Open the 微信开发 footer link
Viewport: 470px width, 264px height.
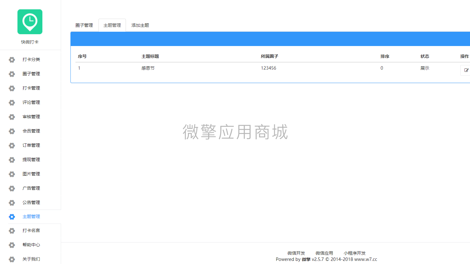click(296, 253)
